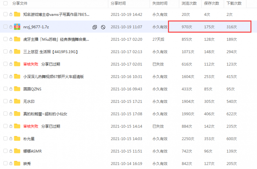
Task: Cancel sharing of nrzj_9677-1.7z via circle-slash icon
Action: point(103,27)
